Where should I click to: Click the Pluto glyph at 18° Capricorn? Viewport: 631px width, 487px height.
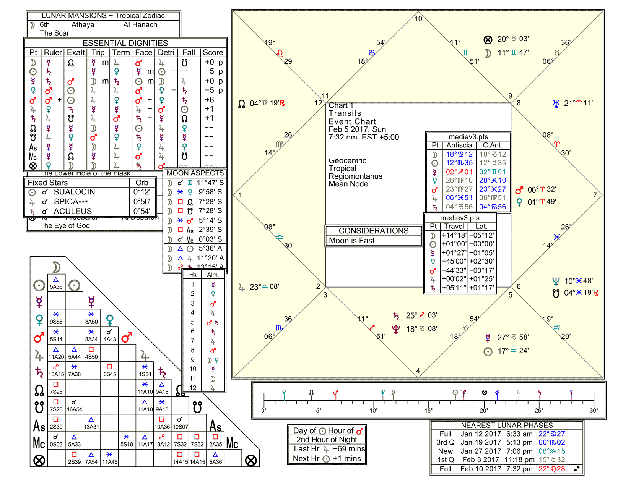396,329
